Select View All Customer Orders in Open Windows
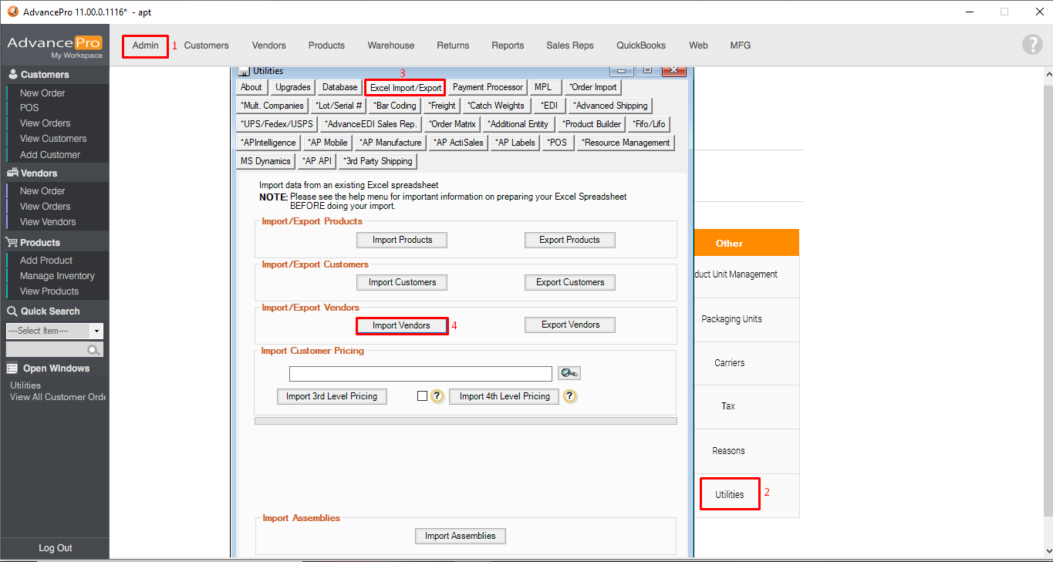The height and width of the screenshot is (562, 1053). 58,397
